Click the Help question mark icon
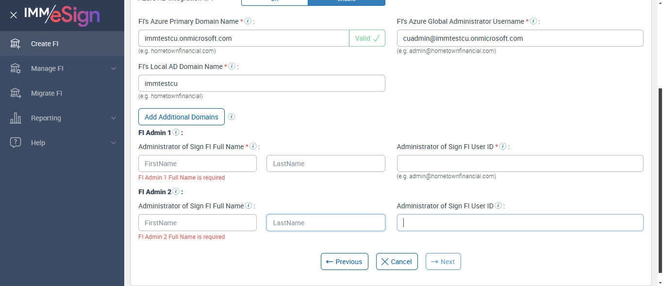Screen dimensions: 663x286 coord(16,143)
